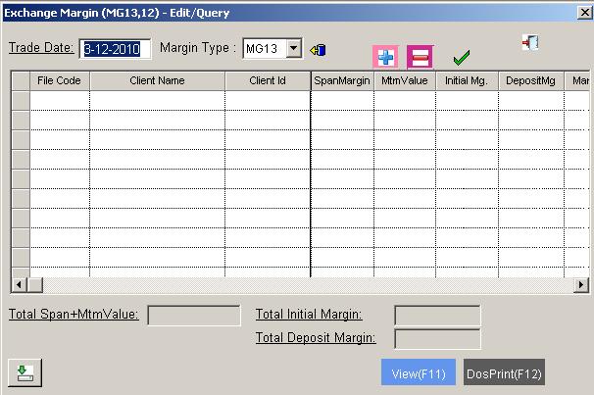Click the Client Name column header
This screenshot has width=594, height=395.
tap(157, 80)
